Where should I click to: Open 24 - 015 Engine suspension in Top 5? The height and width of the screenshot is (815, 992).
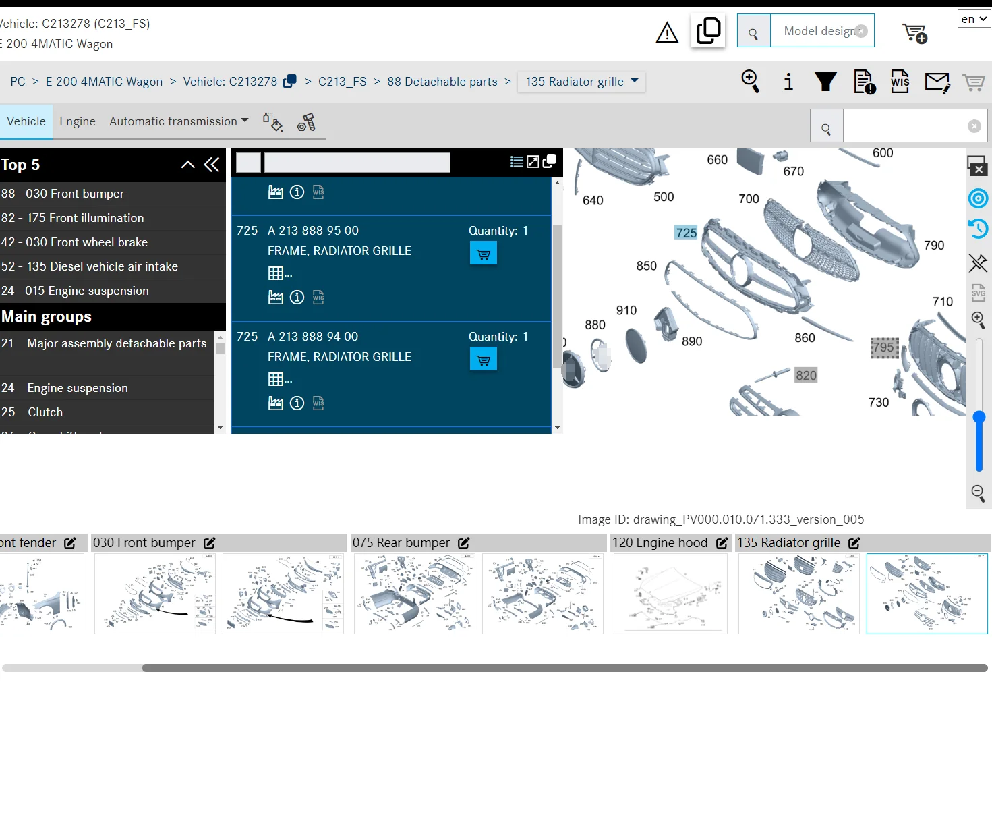[113, 291]
